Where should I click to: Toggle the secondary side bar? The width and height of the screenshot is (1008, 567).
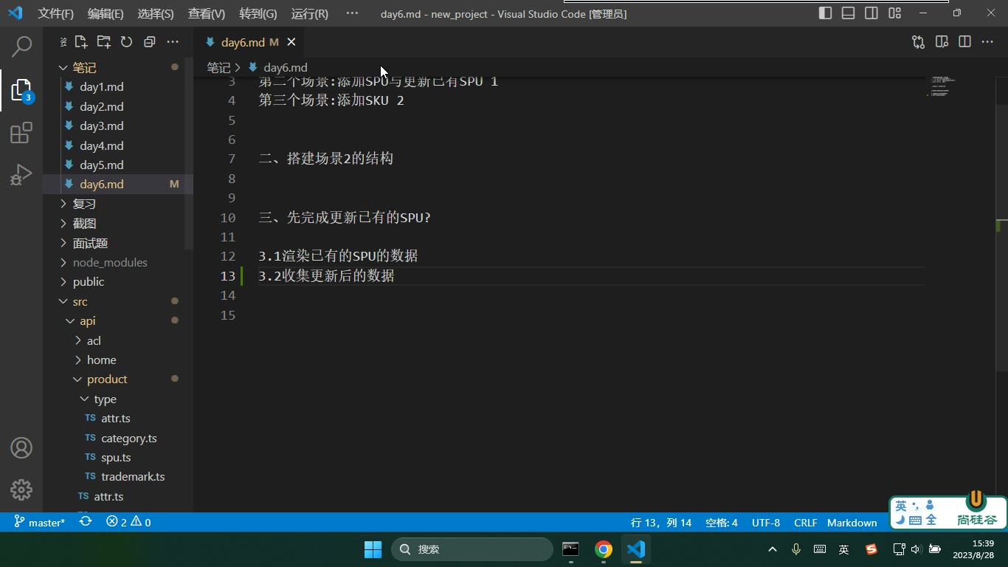click(871, 13)
